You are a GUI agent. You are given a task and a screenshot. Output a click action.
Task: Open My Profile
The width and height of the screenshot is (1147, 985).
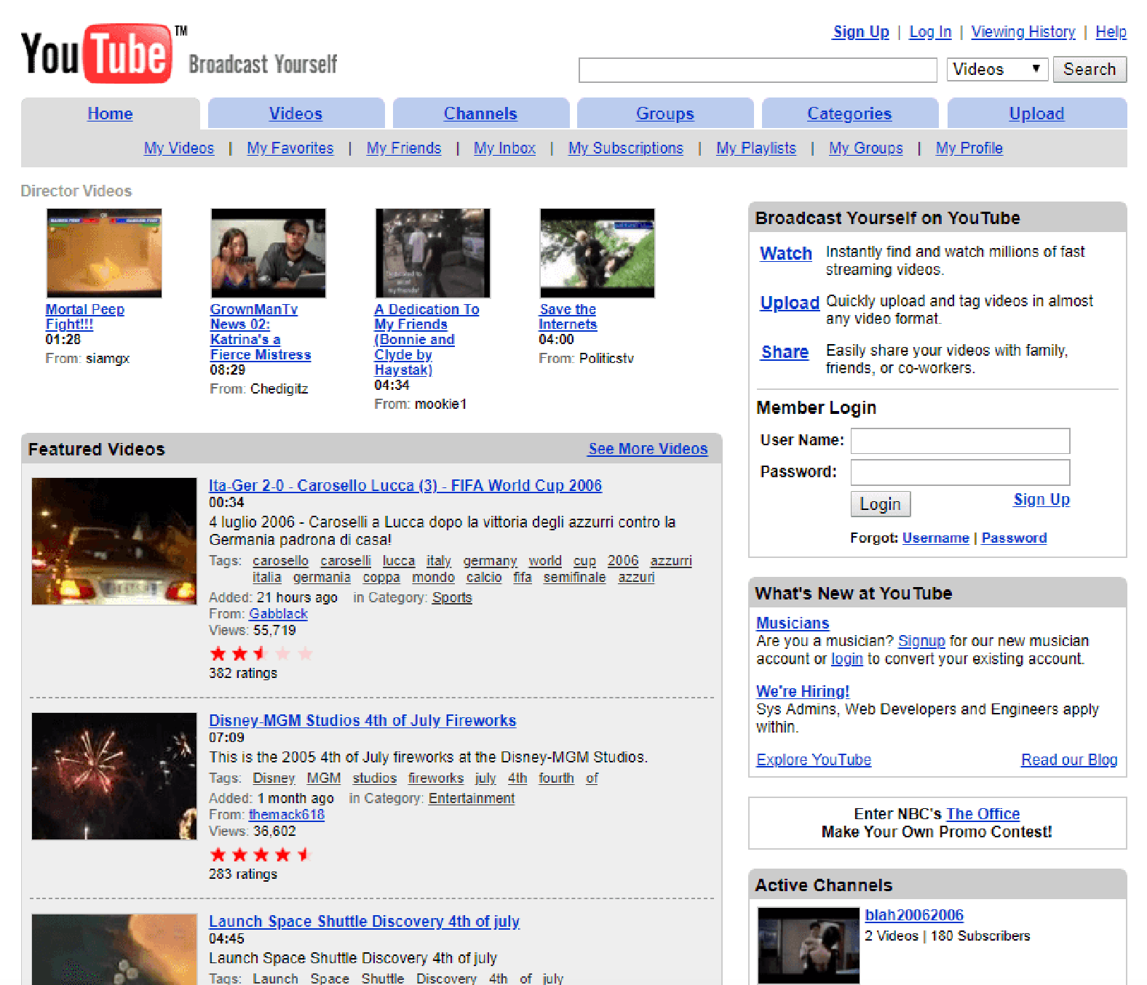pyautogui.click(x=969, y=148)
